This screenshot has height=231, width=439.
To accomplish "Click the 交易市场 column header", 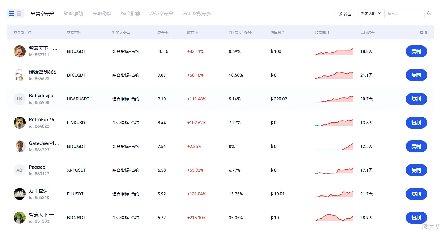I will tap(74, 33).
